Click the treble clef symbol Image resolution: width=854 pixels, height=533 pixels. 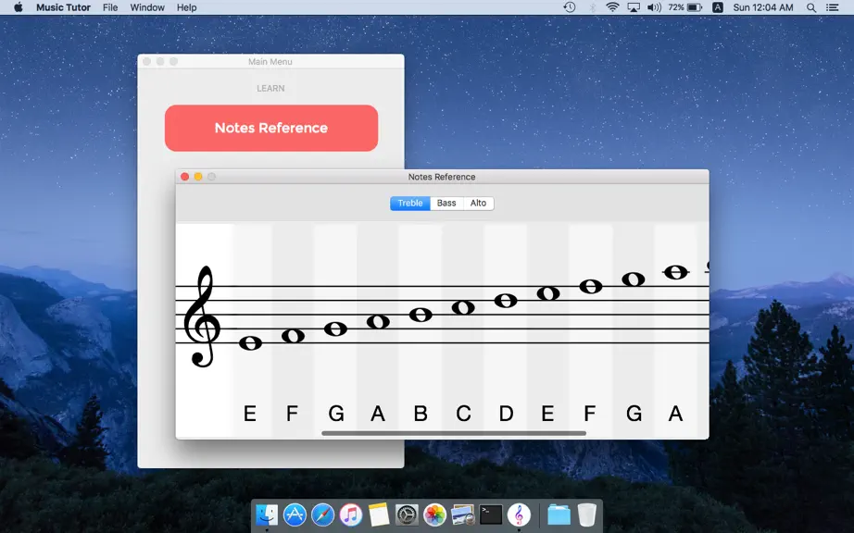(x=202, y=316)
